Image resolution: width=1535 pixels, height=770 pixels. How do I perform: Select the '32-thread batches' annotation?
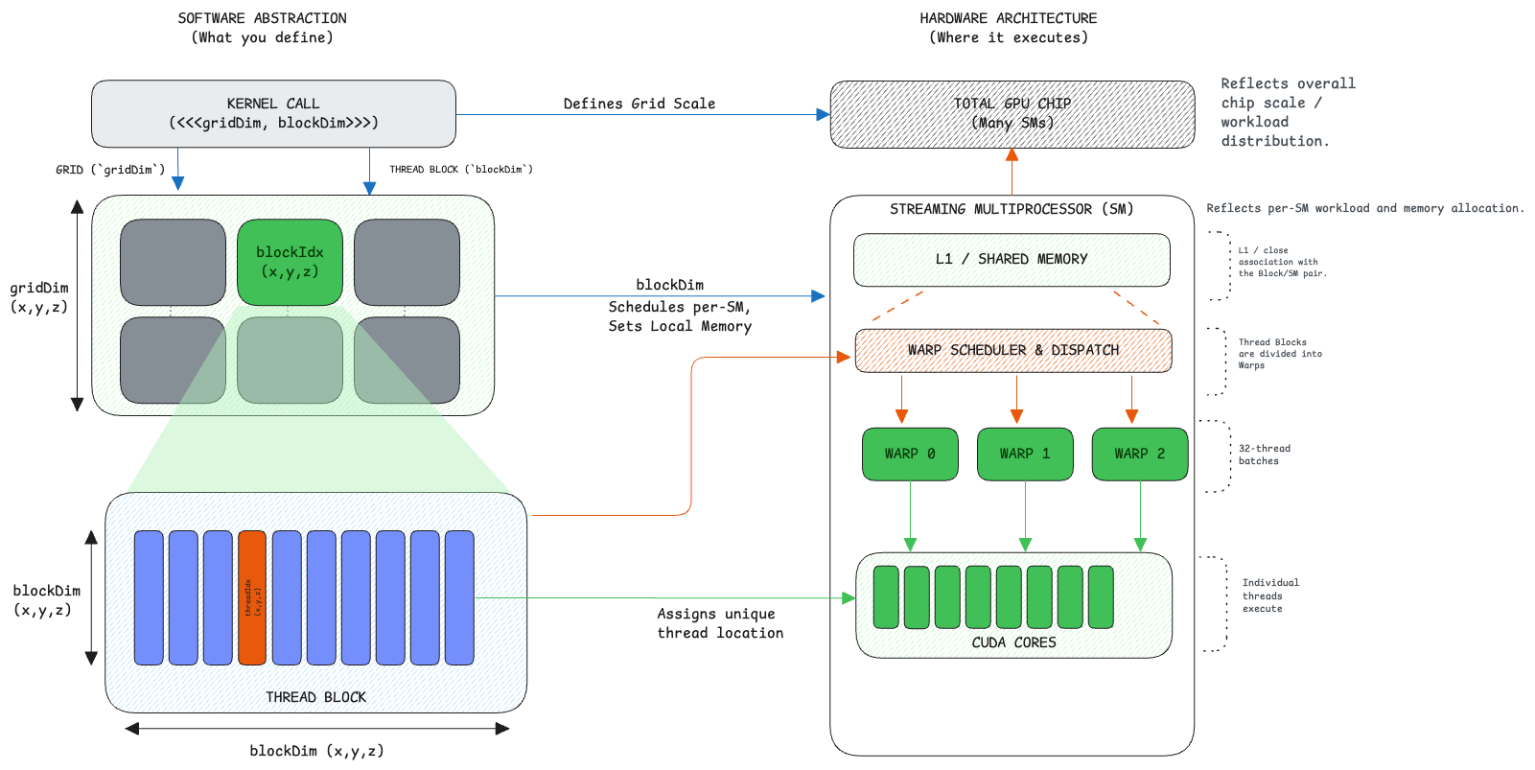click(1265, 455)
